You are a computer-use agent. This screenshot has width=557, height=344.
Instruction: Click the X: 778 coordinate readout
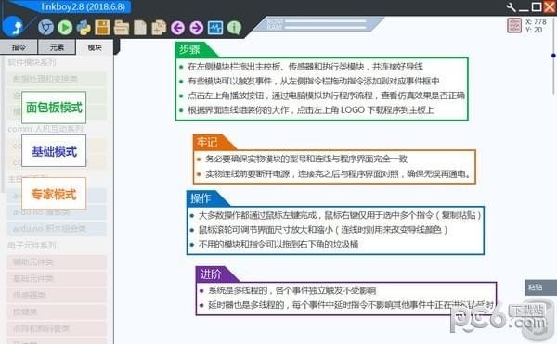[x=536, y=21]
